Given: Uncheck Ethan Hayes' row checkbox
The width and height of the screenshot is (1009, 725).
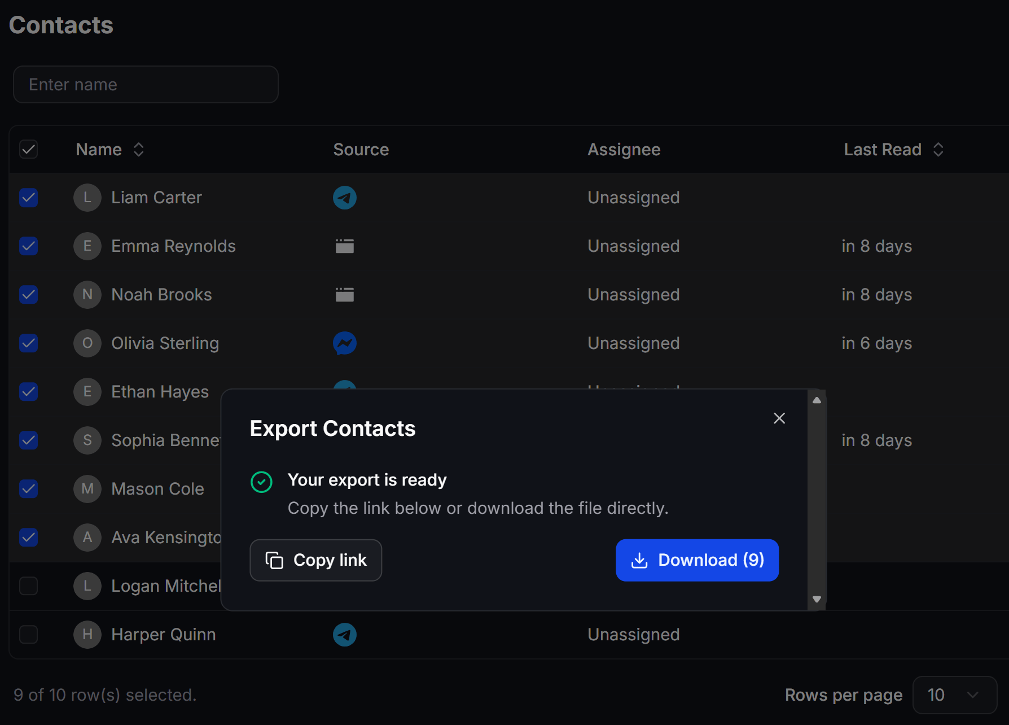Looking at the screenshot, I should point(29,392).
